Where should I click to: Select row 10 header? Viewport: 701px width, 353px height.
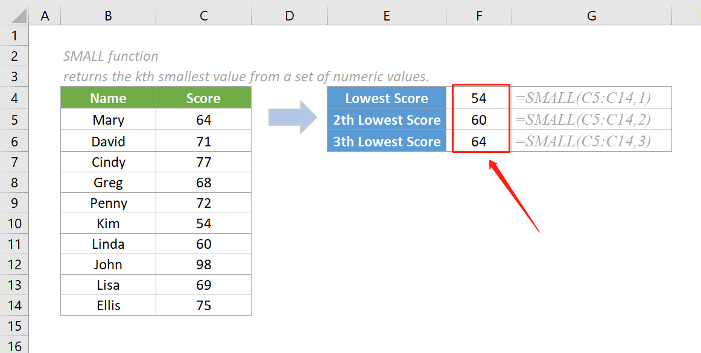click(14, 223)
